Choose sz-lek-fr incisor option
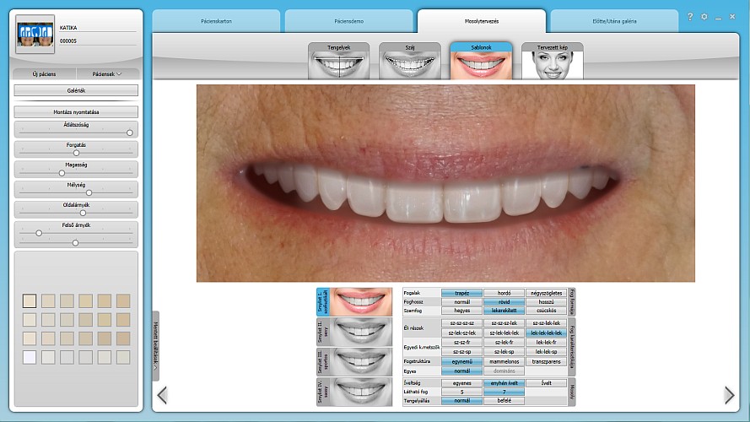This screenshot has height=422, width=750. pyautogui.click(x=504, y=343)
